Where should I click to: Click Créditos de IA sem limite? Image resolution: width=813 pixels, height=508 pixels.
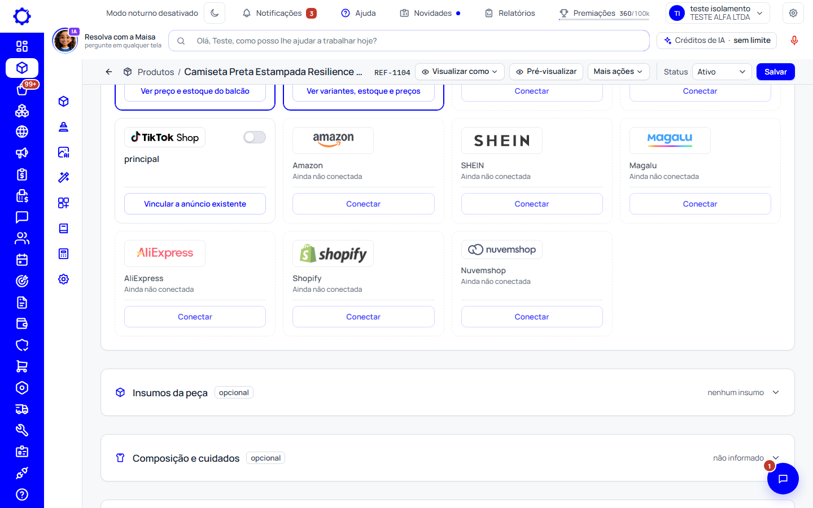tap(717, 41)
